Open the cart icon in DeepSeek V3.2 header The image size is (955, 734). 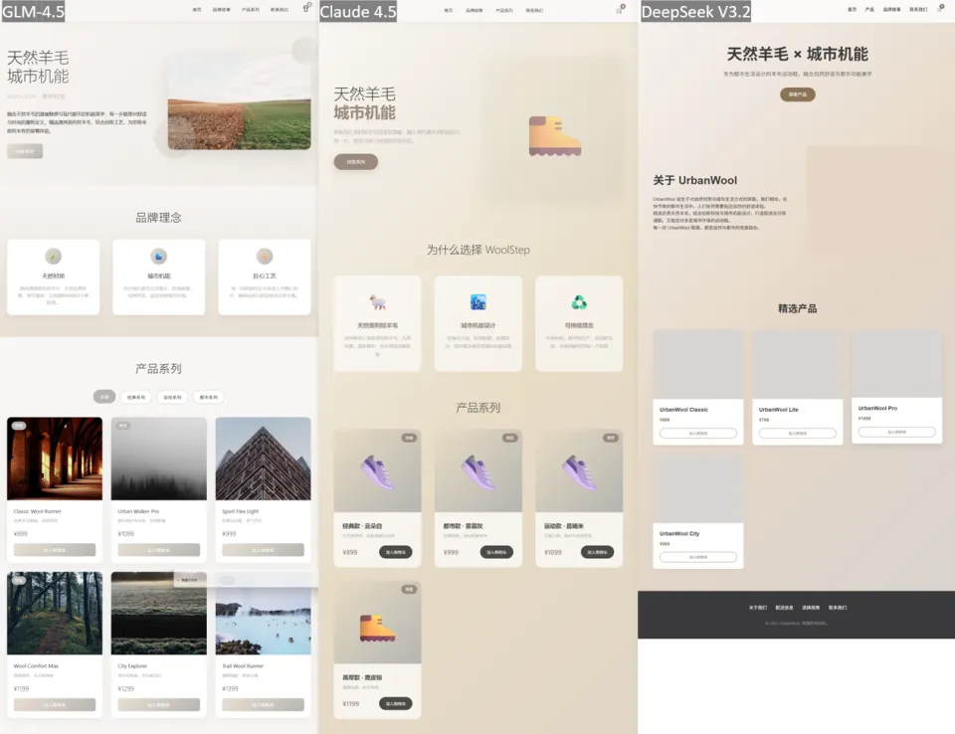[939, 9]
